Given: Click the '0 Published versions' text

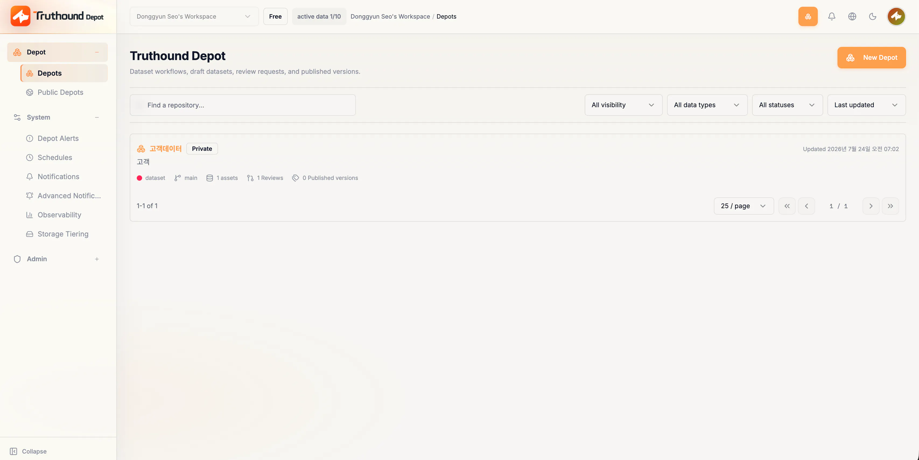Looking at the screenshot, I should click(330, 178).
